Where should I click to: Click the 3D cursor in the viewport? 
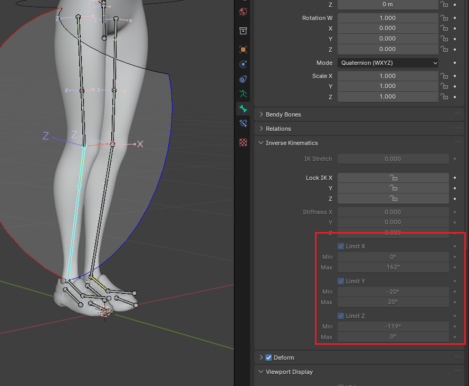[104, 312]
